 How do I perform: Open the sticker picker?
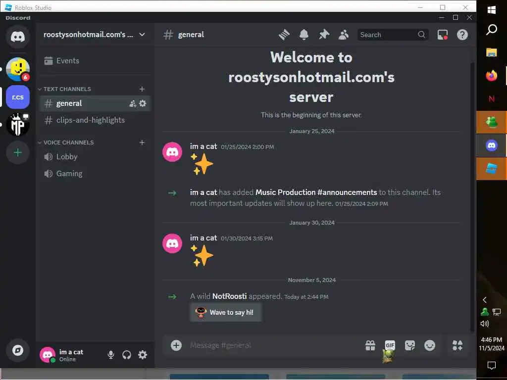(409, 345)
